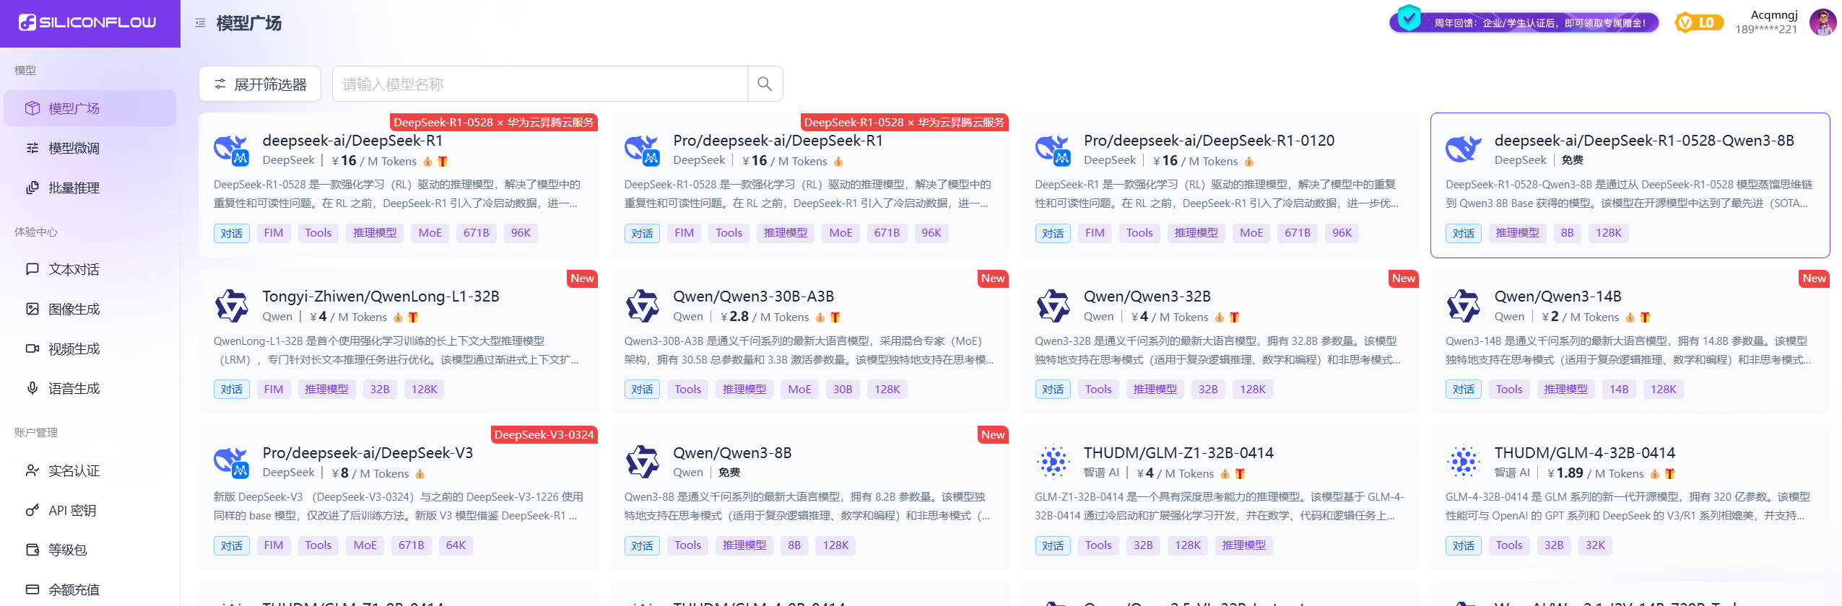This screenshot has height=606, width=1842.
Task: Click the DeepSeek whale icon of deepseek-ai/DeepSeek-R1
Action: tap(231, 149)
